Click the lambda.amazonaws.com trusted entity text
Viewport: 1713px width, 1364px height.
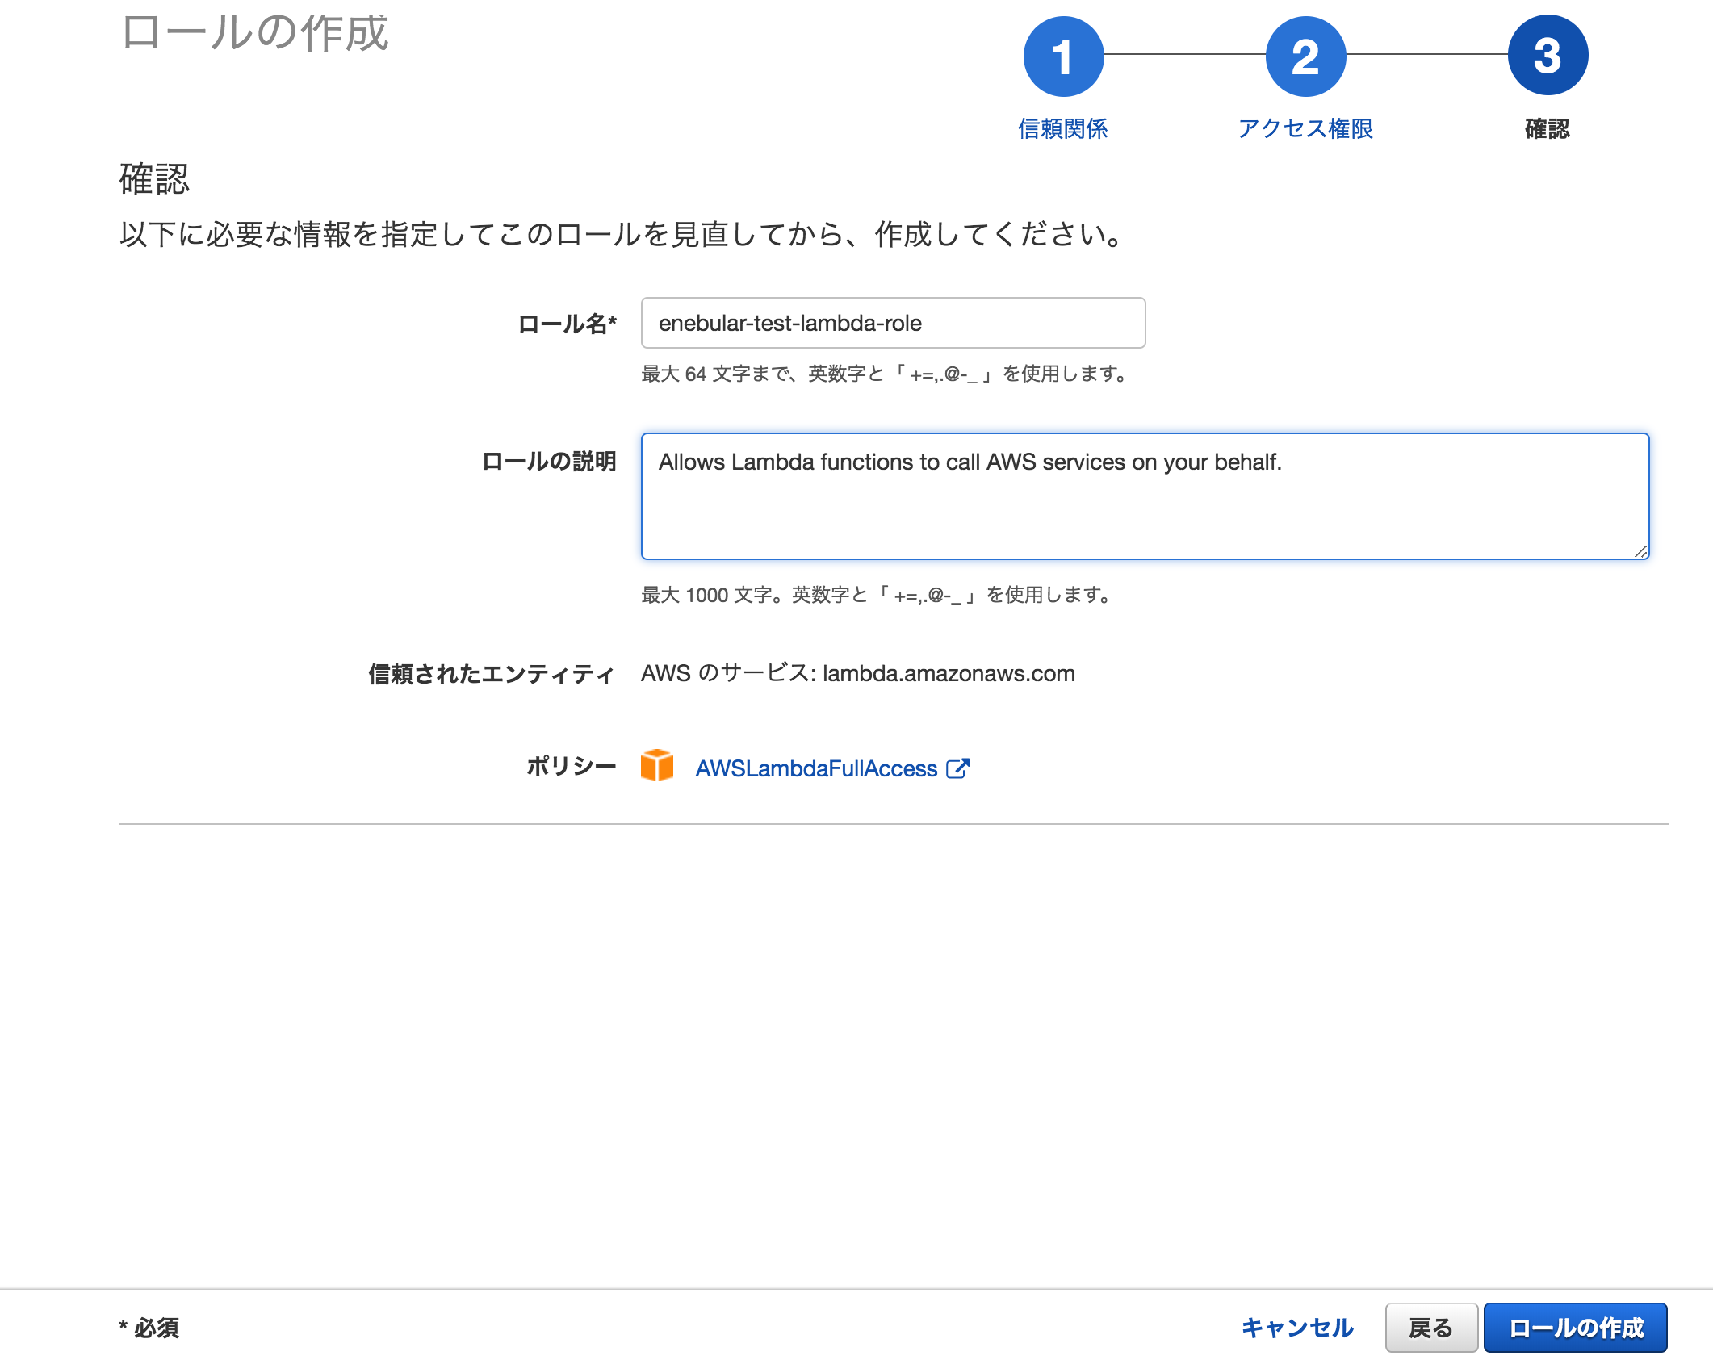(x=948, y=673)
